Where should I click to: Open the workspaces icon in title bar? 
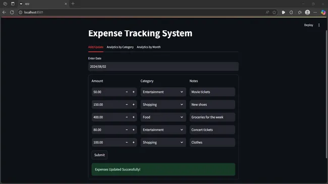click(x=5, y=4)
